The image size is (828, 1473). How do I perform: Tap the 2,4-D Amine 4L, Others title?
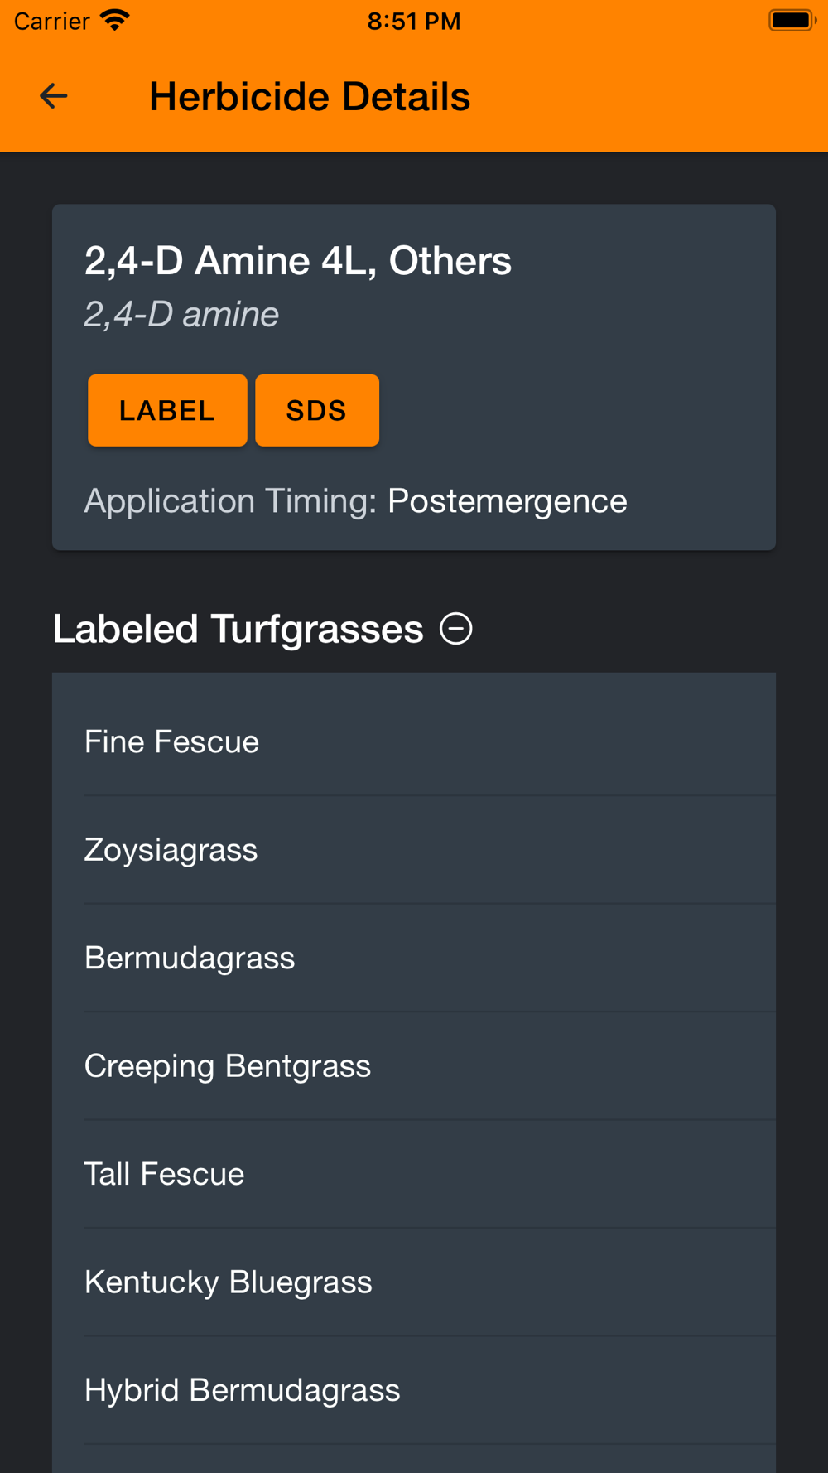pyautogui.click(x=298, y=261)
